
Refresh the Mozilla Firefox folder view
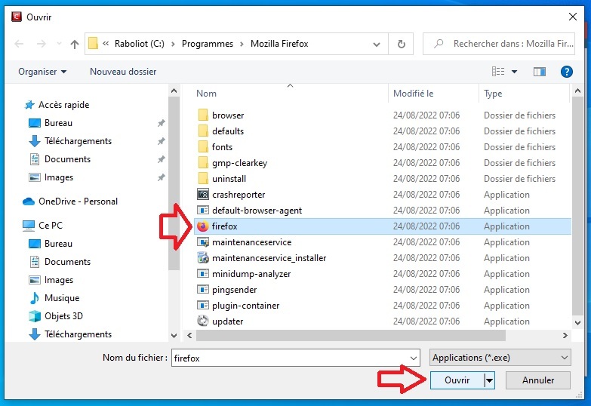(x=402, y=44)
